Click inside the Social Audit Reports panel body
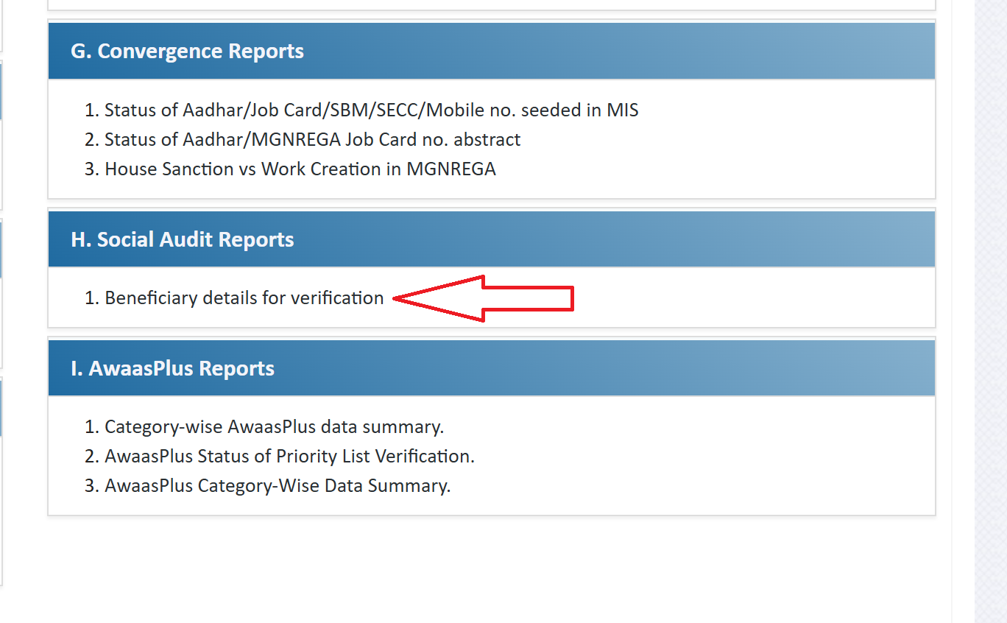 click(x=491, y=298)
